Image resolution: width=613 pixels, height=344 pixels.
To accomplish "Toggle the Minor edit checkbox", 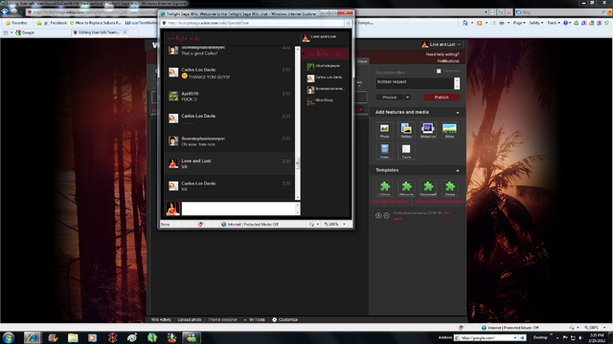I will (x=439, y=71).
